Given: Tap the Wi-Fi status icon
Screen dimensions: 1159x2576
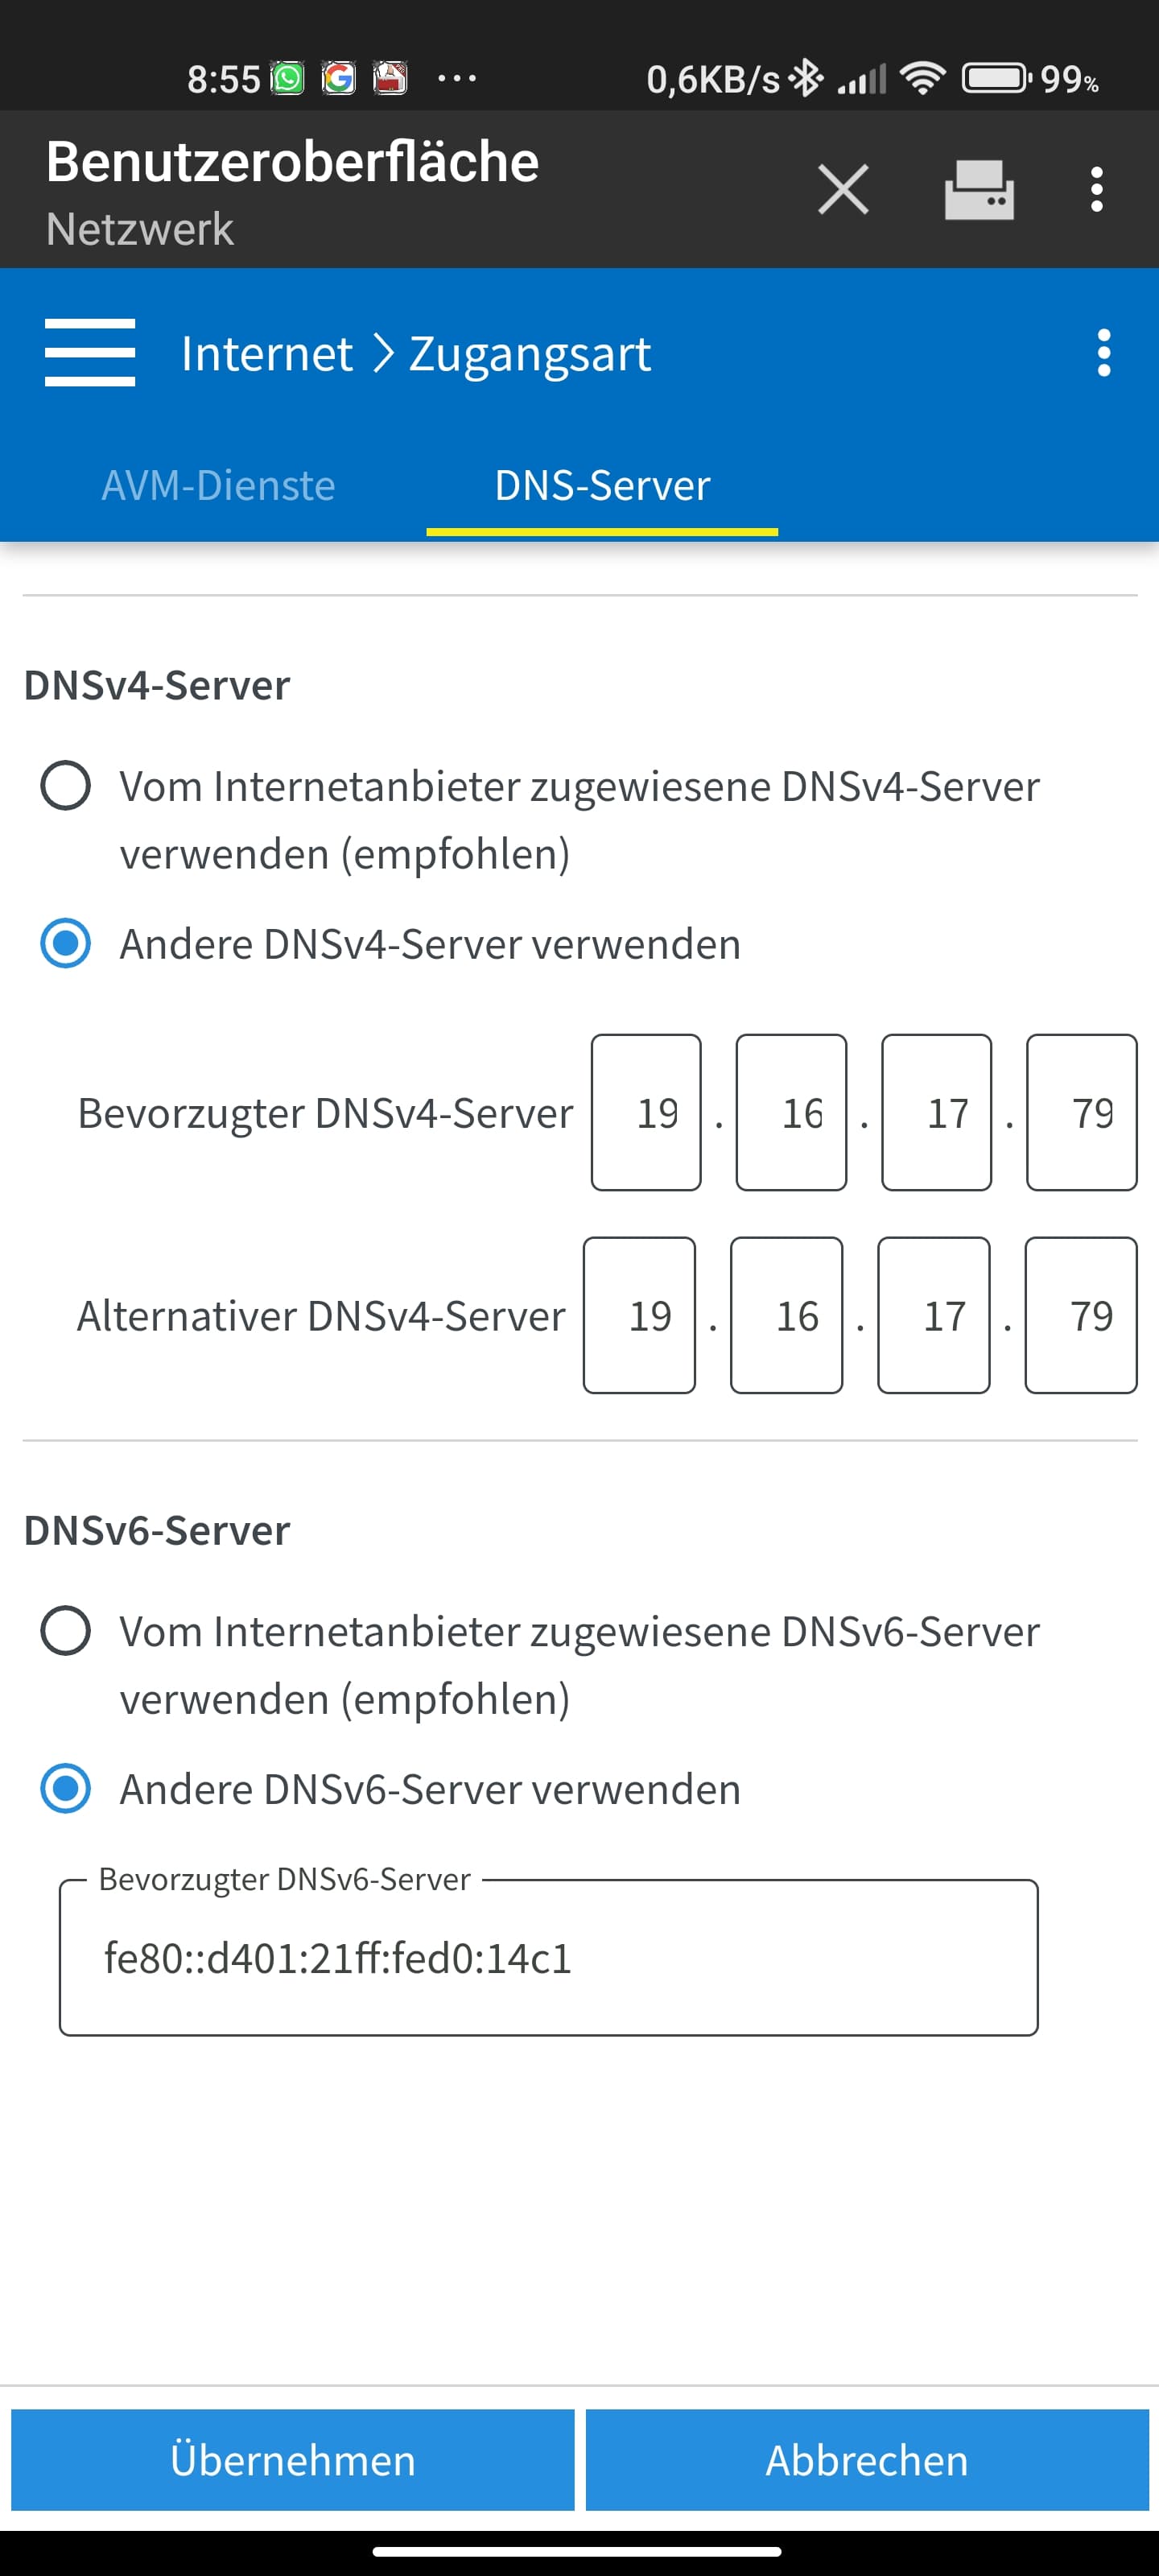Looking at the screenshot, I should click(x=922, y=78).
